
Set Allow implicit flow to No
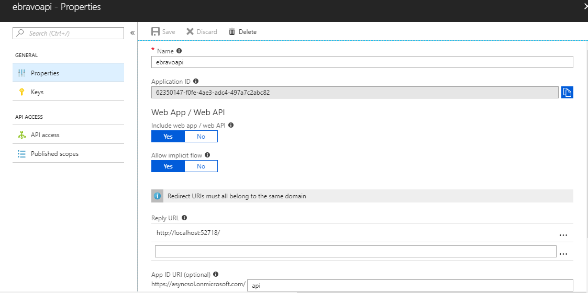[201, 166]
